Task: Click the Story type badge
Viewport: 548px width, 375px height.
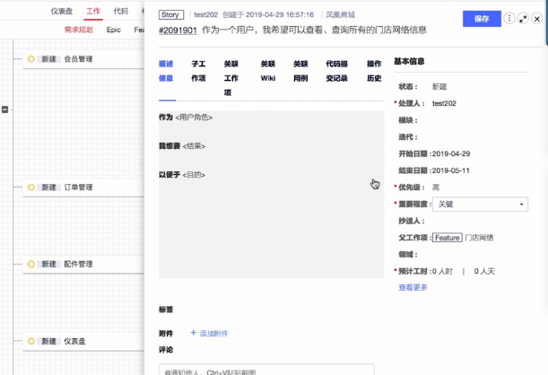Action: coord(171,14)
